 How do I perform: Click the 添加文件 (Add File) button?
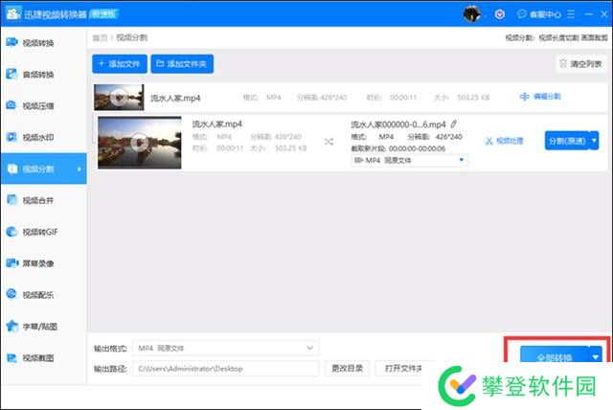tap(120, 63)
